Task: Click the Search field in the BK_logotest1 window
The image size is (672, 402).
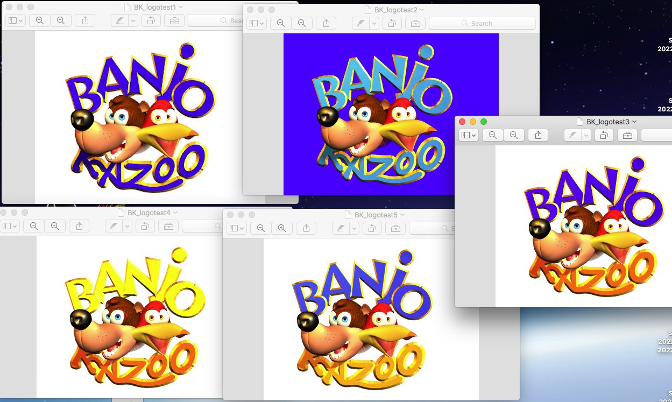Action: click(215, 20)
